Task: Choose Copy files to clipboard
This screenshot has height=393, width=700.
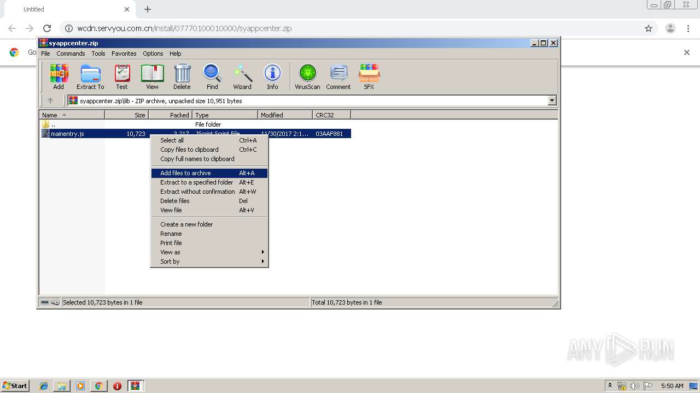Action: (x=209, y=150)
